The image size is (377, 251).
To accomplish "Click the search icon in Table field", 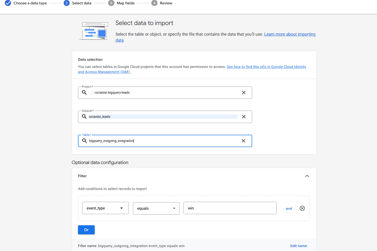I will (x=84, y=141).
